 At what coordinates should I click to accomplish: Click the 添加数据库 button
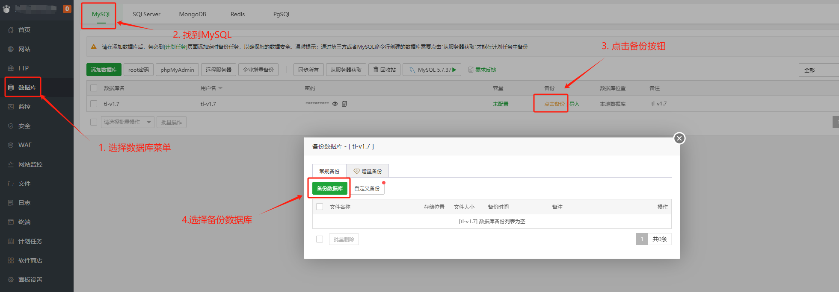[x=104, y=70]
